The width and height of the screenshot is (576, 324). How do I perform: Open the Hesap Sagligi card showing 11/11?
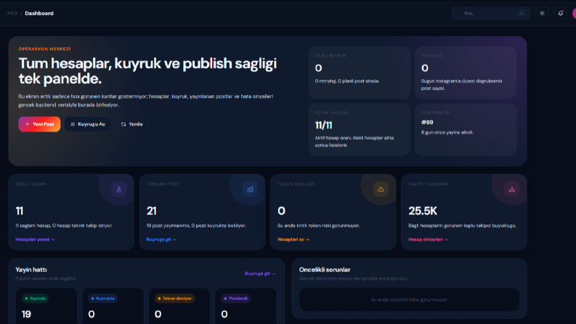coord(360,130)
